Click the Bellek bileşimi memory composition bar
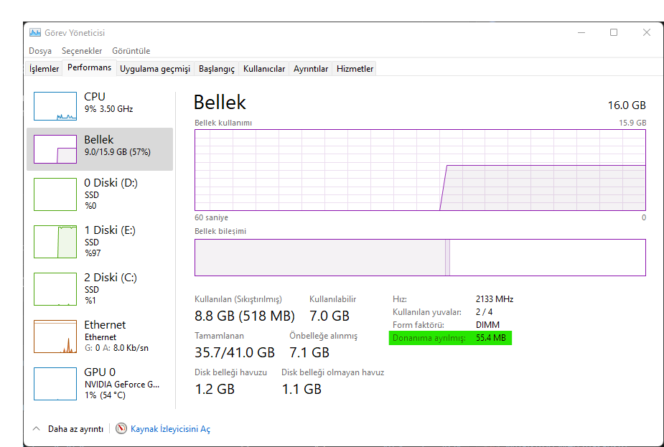The width and height of the screenshot is (664, 447). pyautogui.click(x=420, y=258)
